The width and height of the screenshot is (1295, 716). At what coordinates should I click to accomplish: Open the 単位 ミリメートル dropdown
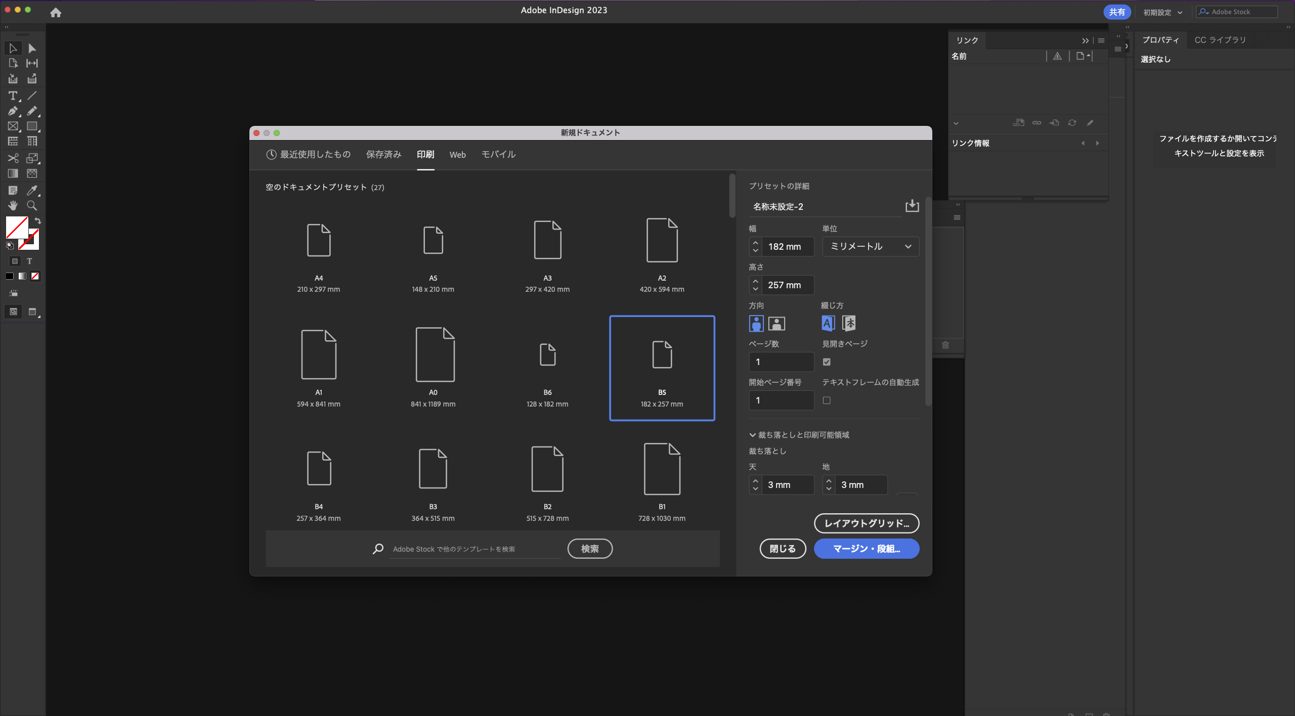click(x=871, y=246)
